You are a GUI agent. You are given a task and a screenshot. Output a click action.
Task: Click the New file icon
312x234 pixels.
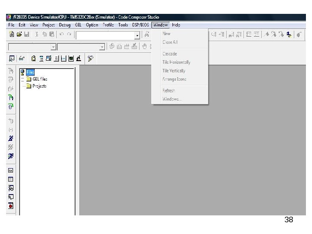click(12, 34)
